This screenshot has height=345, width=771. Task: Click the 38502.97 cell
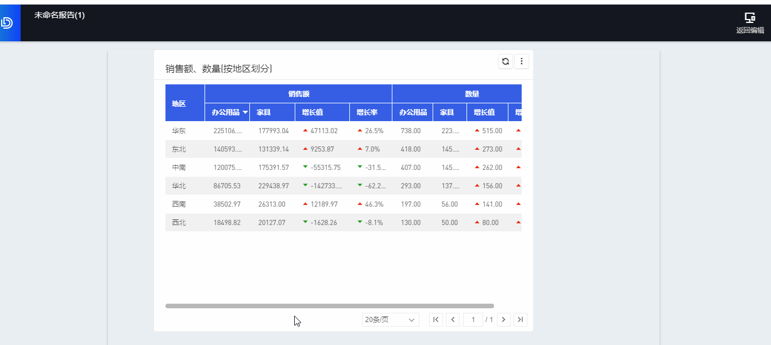227,204
